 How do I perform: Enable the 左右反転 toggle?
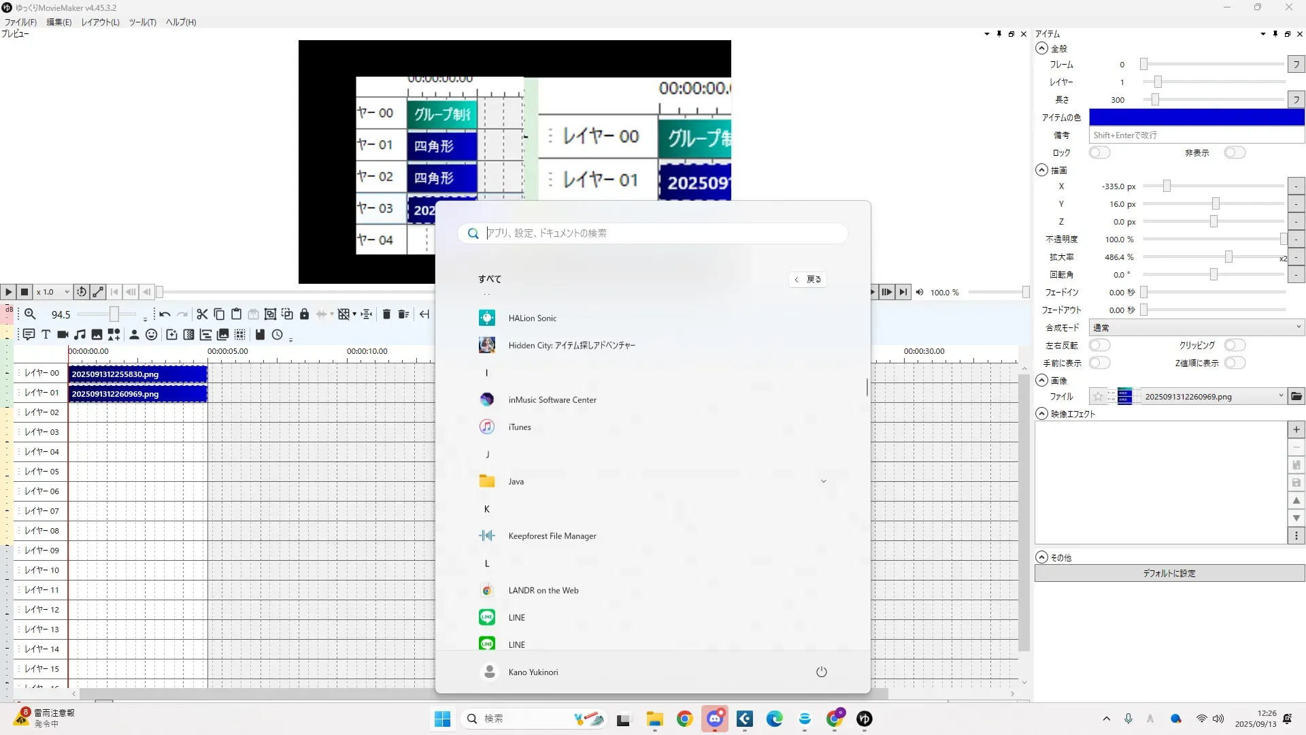[x=1099, y=345]
